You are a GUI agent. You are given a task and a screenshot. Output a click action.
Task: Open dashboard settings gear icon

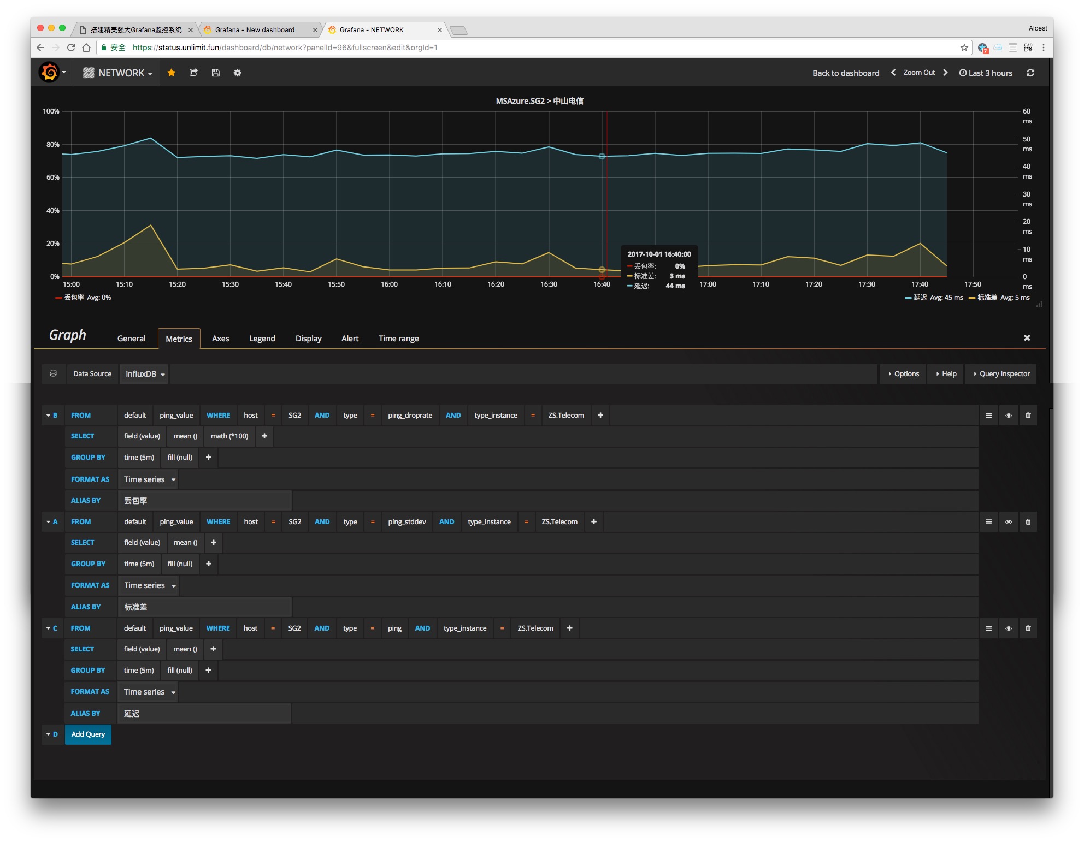238,73
